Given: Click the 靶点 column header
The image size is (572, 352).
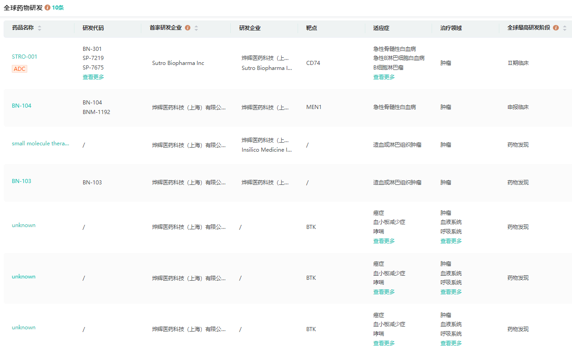Looking at the screenshot, I should 312,28.
